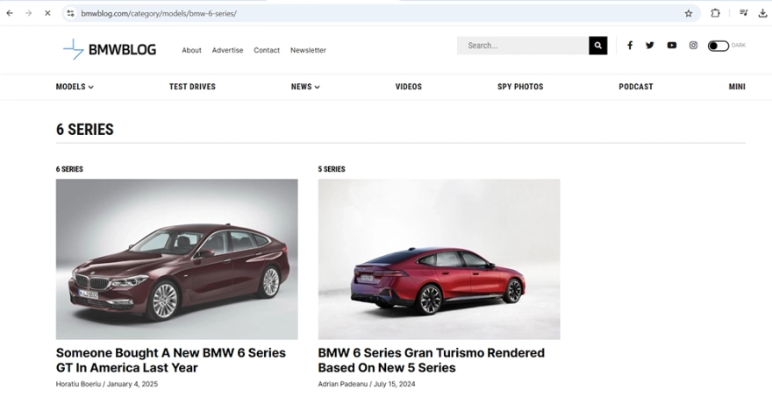The image size is (772, 411).
Task: Open BMWBLOG Facebook page icon
Action: pyautogui.click(x=630, y=46)
